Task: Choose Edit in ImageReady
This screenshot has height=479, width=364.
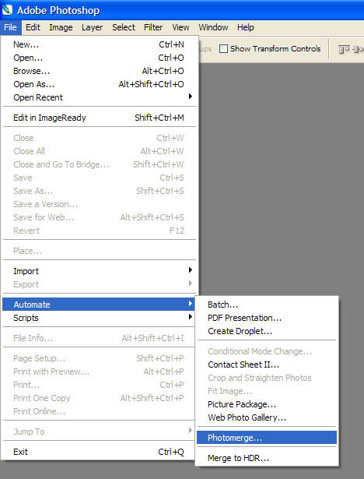Action: click(99, 118)
